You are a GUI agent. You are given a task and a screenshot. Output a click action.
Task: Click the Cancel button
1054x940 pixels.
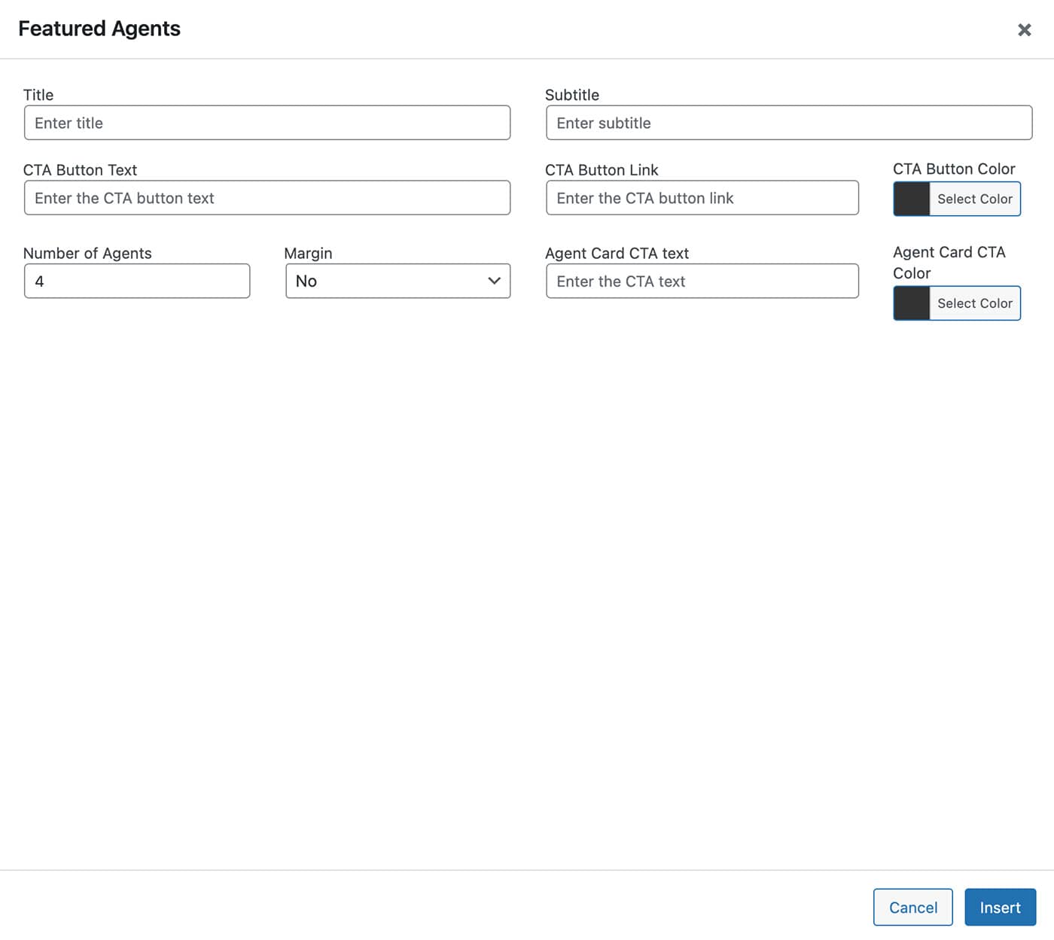912,908
